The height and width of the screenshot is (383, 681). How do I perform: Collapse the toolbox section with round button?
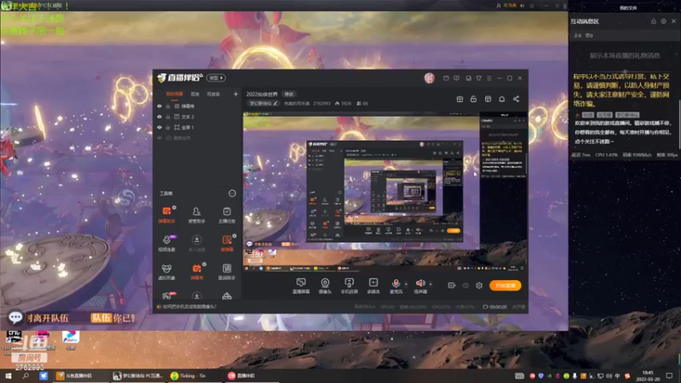[x=232, y=193]
